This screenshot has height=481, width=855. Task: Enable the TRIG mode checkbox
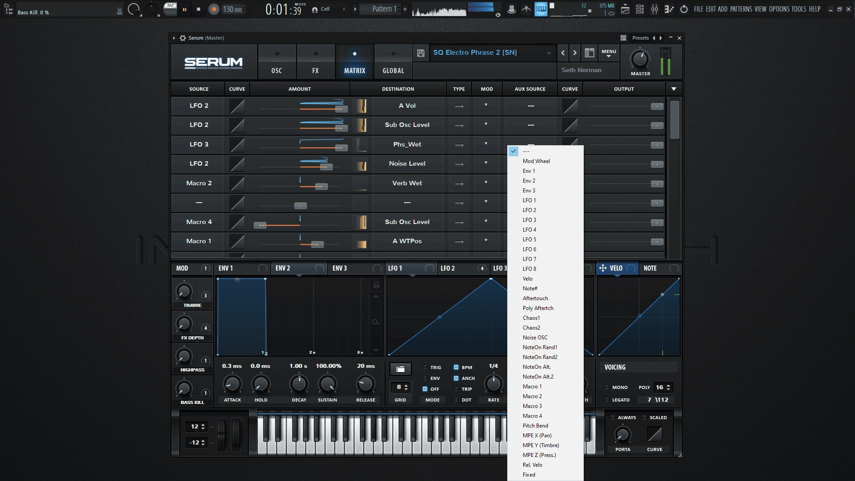(x=425, y=367)
